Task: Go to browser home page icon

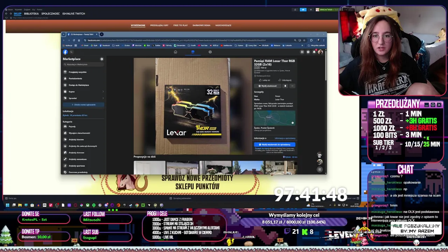Action: coord(79,40)
